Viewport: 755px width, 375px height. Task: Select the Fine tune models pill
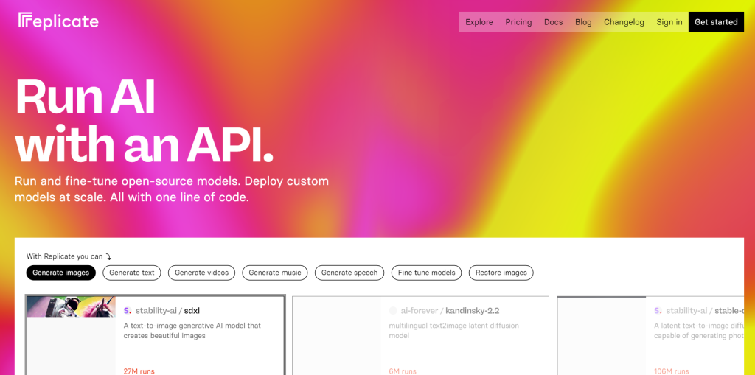point(427,273)
